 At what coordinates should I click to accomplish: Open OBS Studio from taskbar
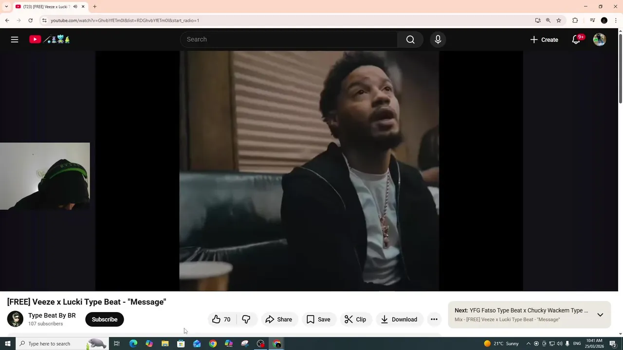(x=261, y=344)
